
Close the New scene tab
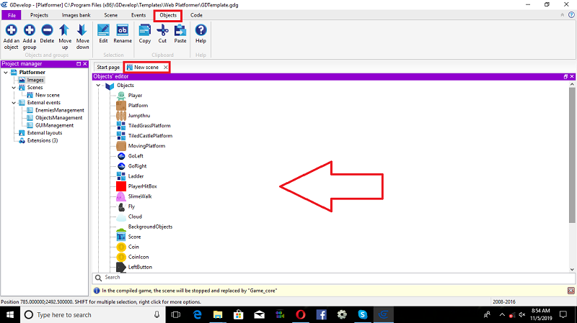click(166, 67)
